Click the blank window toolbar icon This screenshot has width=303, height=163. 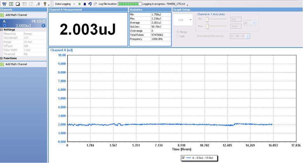click(x=18, y=4)
